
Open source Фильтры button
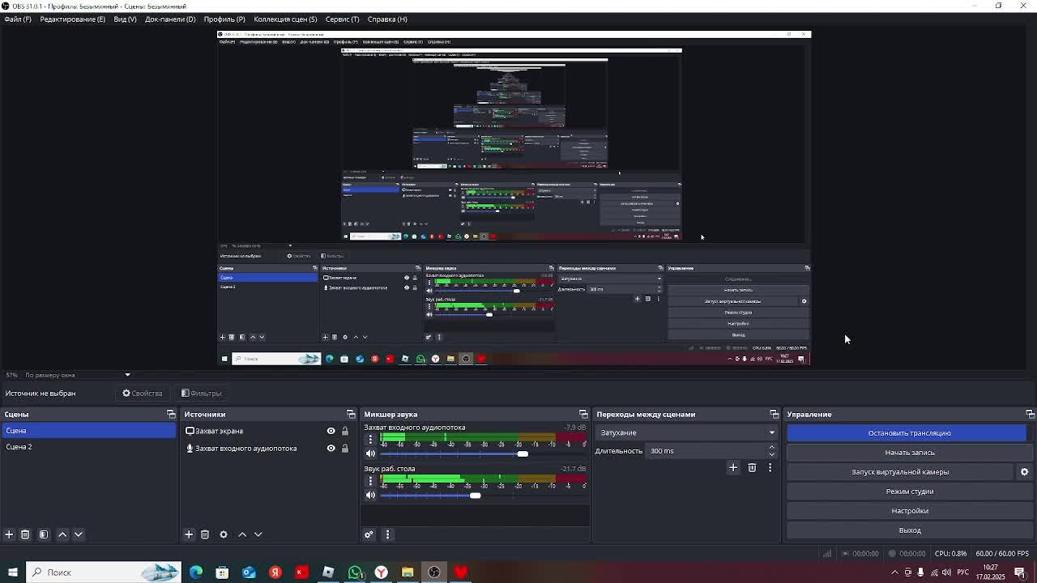pyautogui.click(x=201, y=394)
